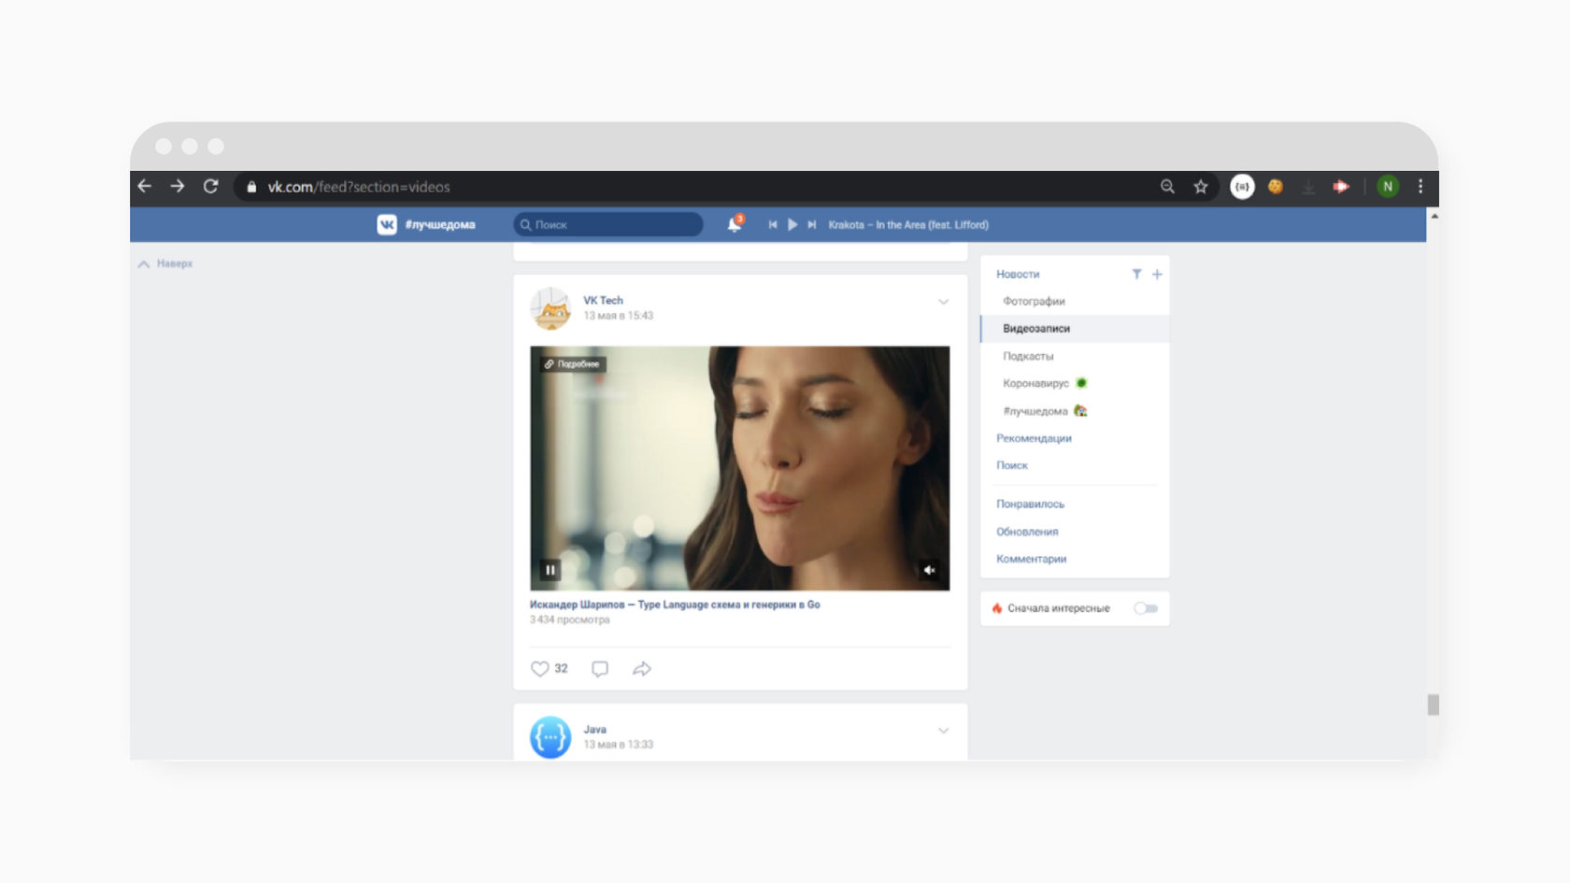
Task: Go back with the browser back arrow
Action: [145, 186]
